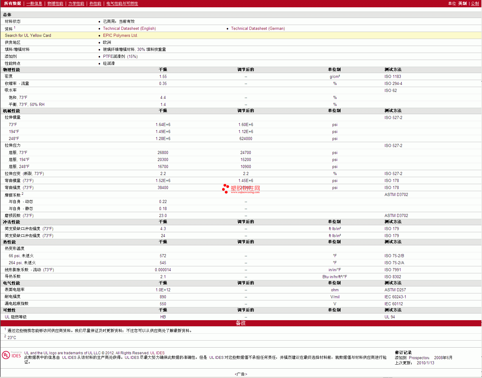Click the red 备注 section header bar

[x=241, y=323]
